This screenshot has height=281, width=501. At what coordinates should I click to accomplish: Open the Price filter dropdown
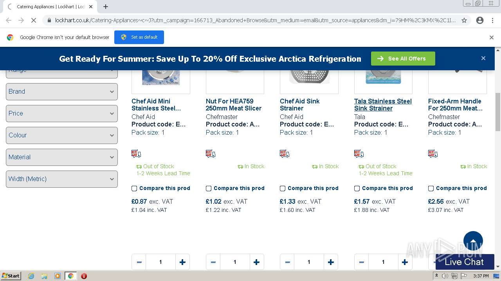click(x=61, y=114)
